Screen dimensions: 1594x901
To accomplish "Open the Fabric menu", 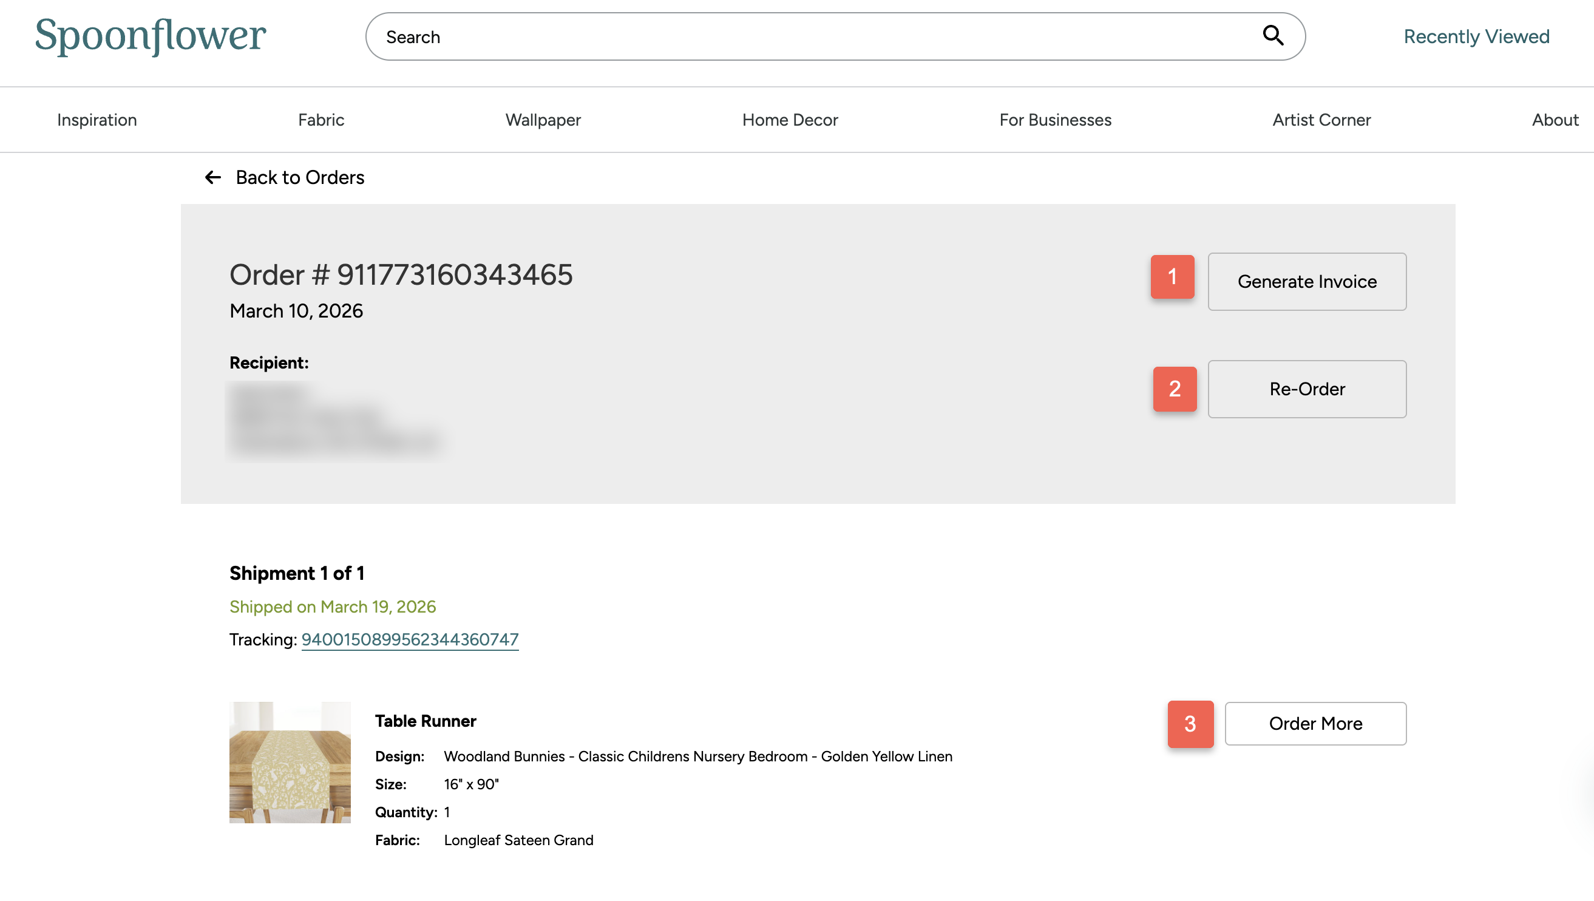I will point(320,120).
